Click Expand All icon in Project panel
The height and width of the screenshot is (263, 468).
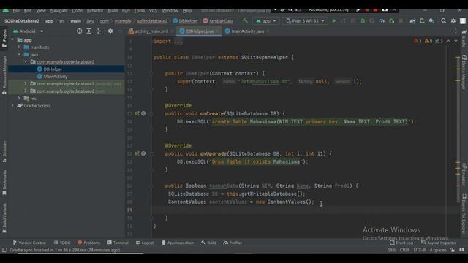point(89,31)
